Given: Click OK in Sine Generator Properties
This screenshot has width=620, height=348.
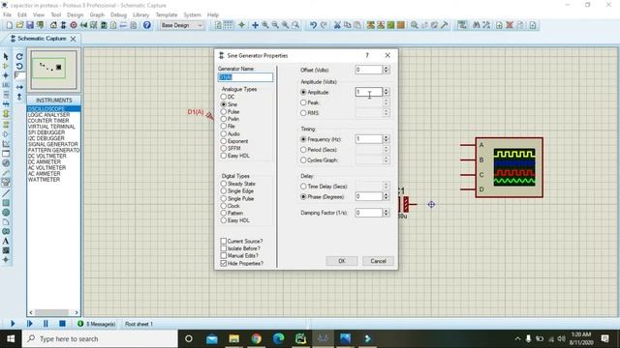Looking at the screenshot, I should (342, 261).
